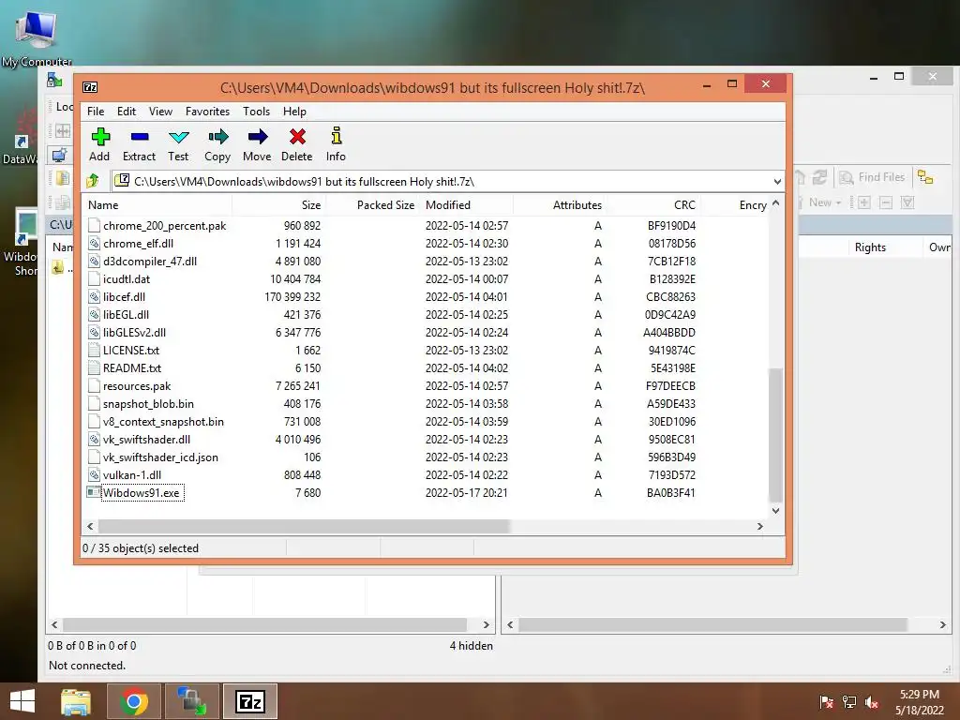960x720 pixels.
Task: Click New dropdown in background window
Action: 824,202
